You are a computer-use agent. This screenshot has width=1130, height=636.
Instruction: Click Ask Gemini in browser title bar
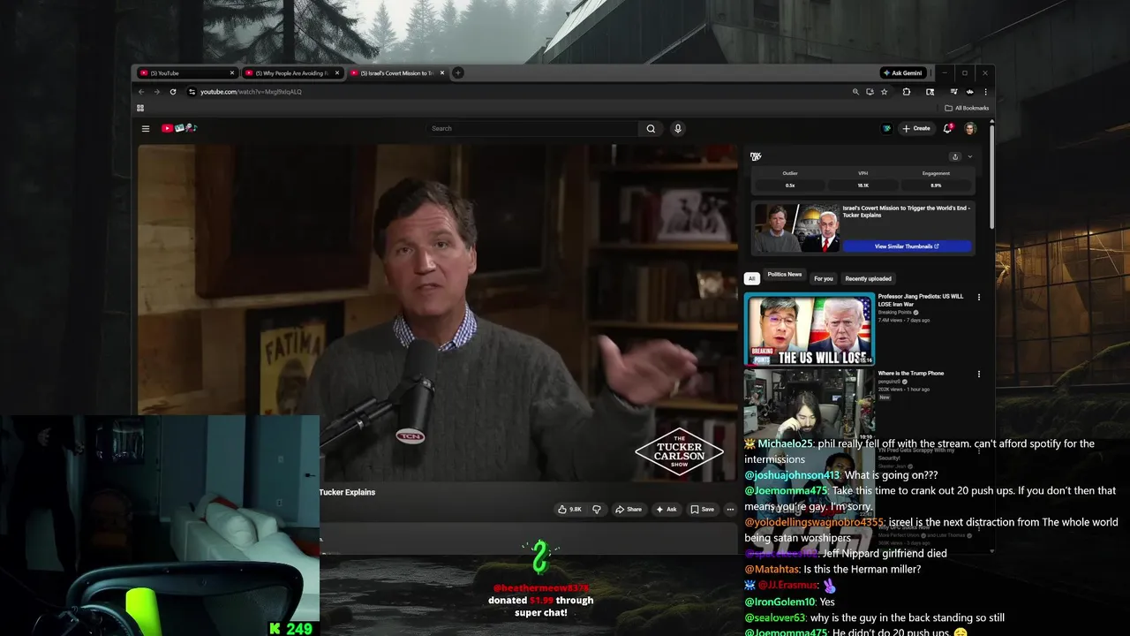click(x=902, y=73)
